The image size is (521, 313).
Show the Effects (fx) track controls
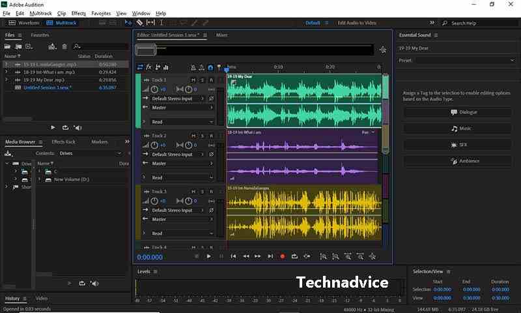point(148,67)
